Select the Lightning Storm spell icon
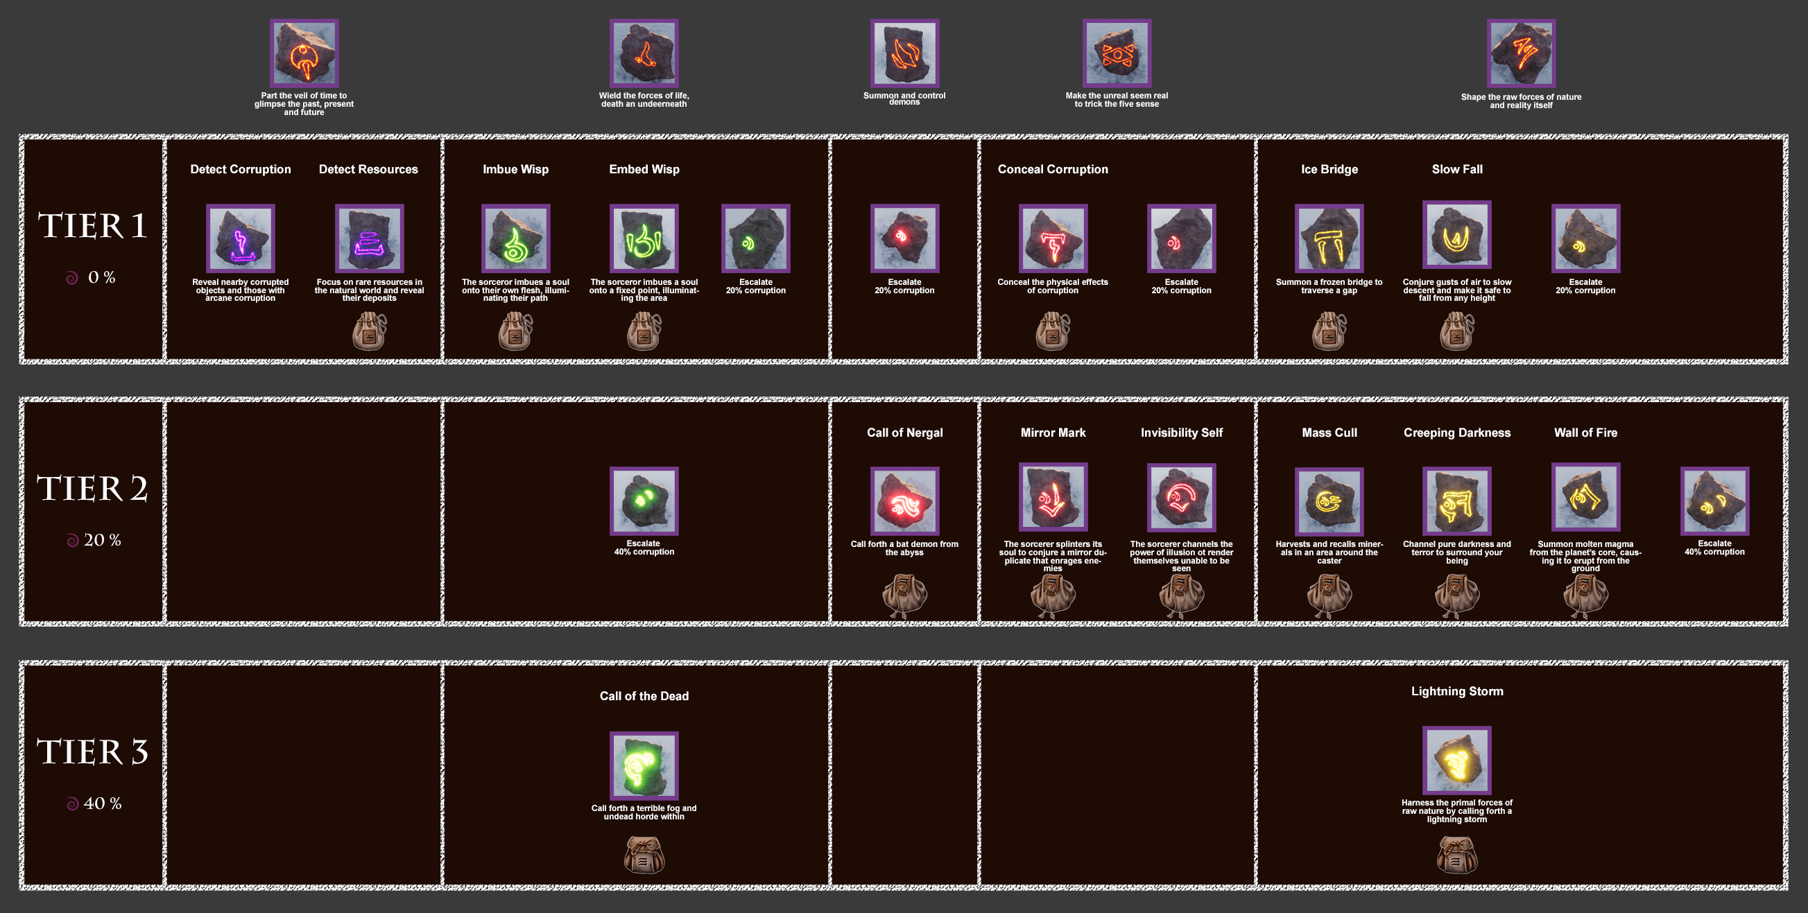The height and width of the screenshot is (913, 1808). [x=1456, y=760]
